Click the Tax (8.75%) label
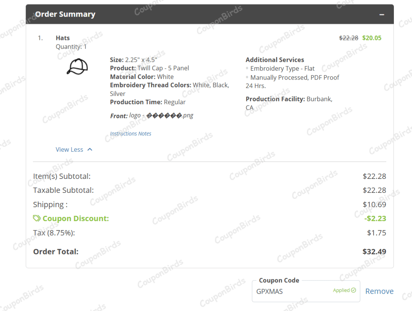This screenshot has height=311, width=412. [54, 232]
